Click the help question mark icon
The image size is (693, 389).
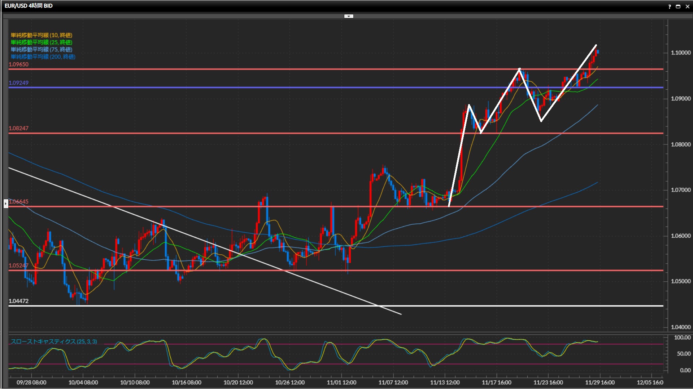(670, 6)
